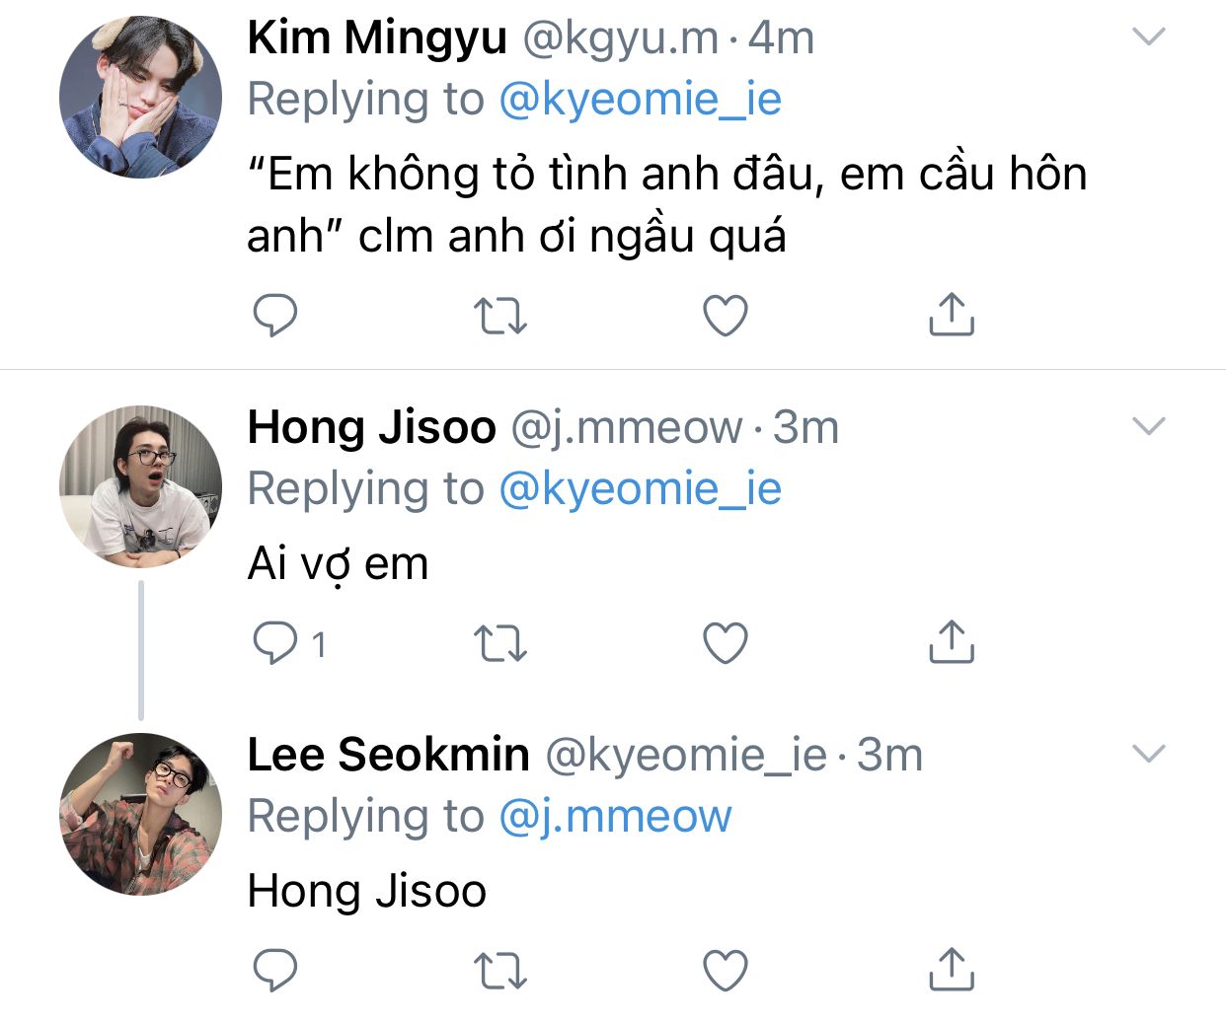This screenshot has width=1226, height=1022.
Task: Open @j.mmeow mention in Lee Seokmin's reply
Action: (615, 817)
